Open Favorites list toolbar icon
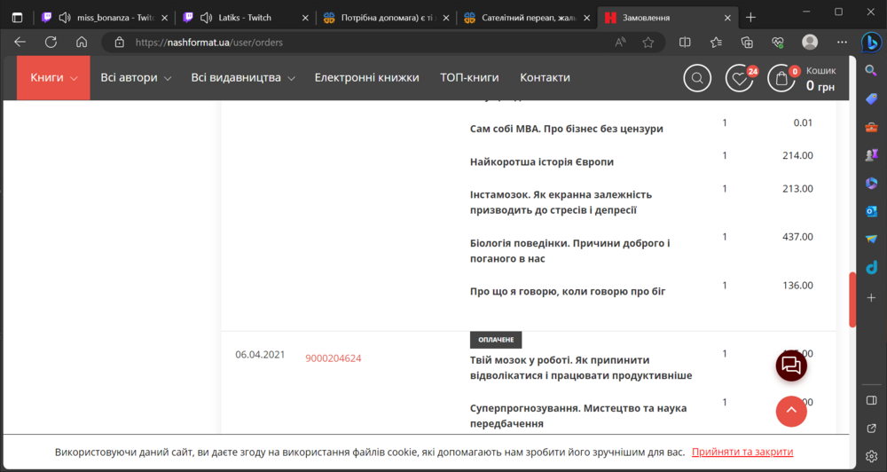 pos(716,42)
